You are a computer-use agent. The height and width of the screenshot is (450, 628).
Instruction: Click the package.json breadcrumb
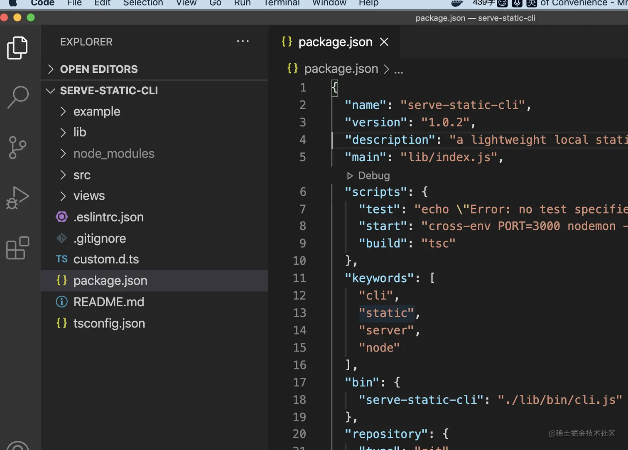(x=341, y=69)
